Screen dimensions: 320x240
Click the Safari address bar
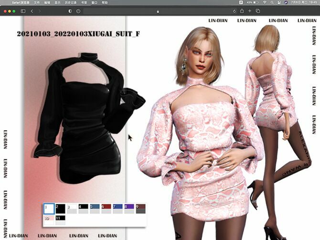click(x=158, y=11)
